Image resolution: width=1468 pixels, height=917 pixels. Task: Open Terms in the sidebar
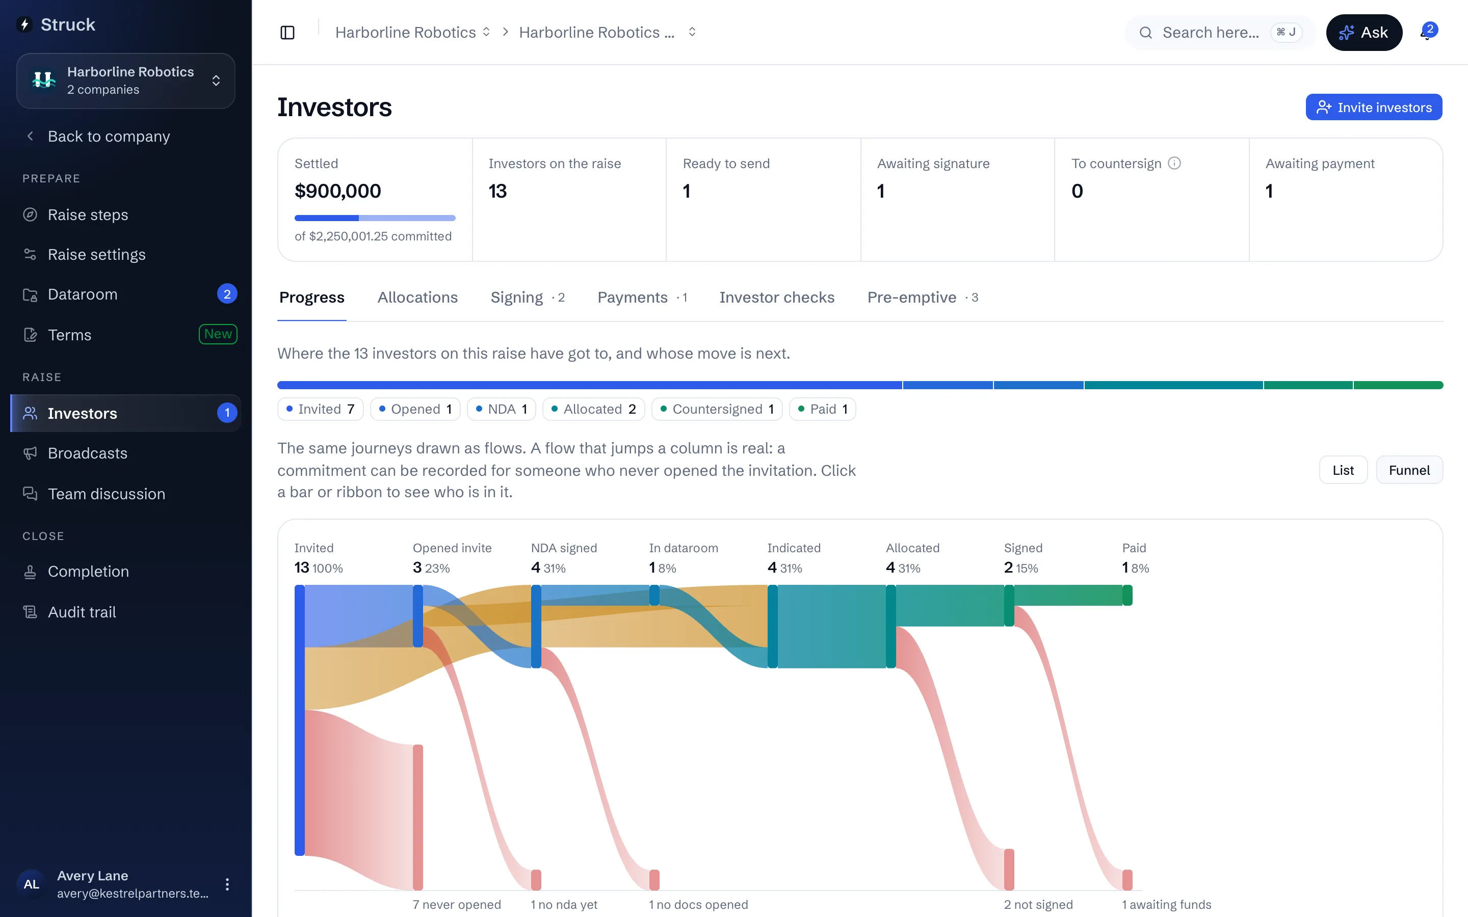[x=125, y=335]
